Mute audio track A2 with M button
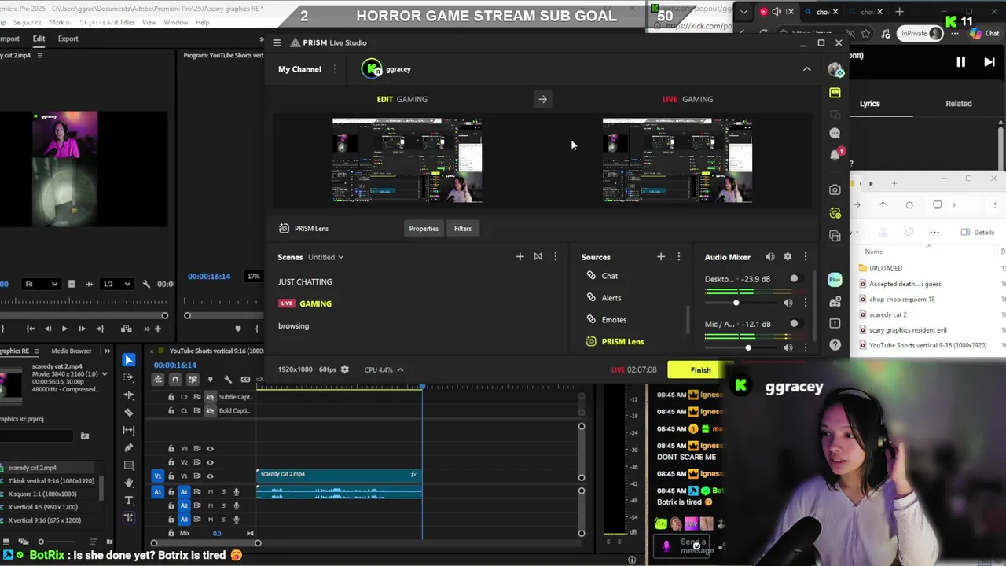 point(210,505)
